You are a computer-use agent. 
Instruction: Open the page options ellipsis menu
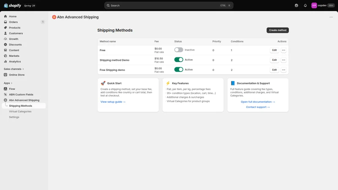(331, 17)
